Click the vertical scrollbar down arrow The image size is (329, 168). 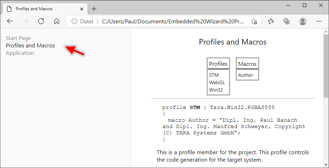tap(326, 165)
